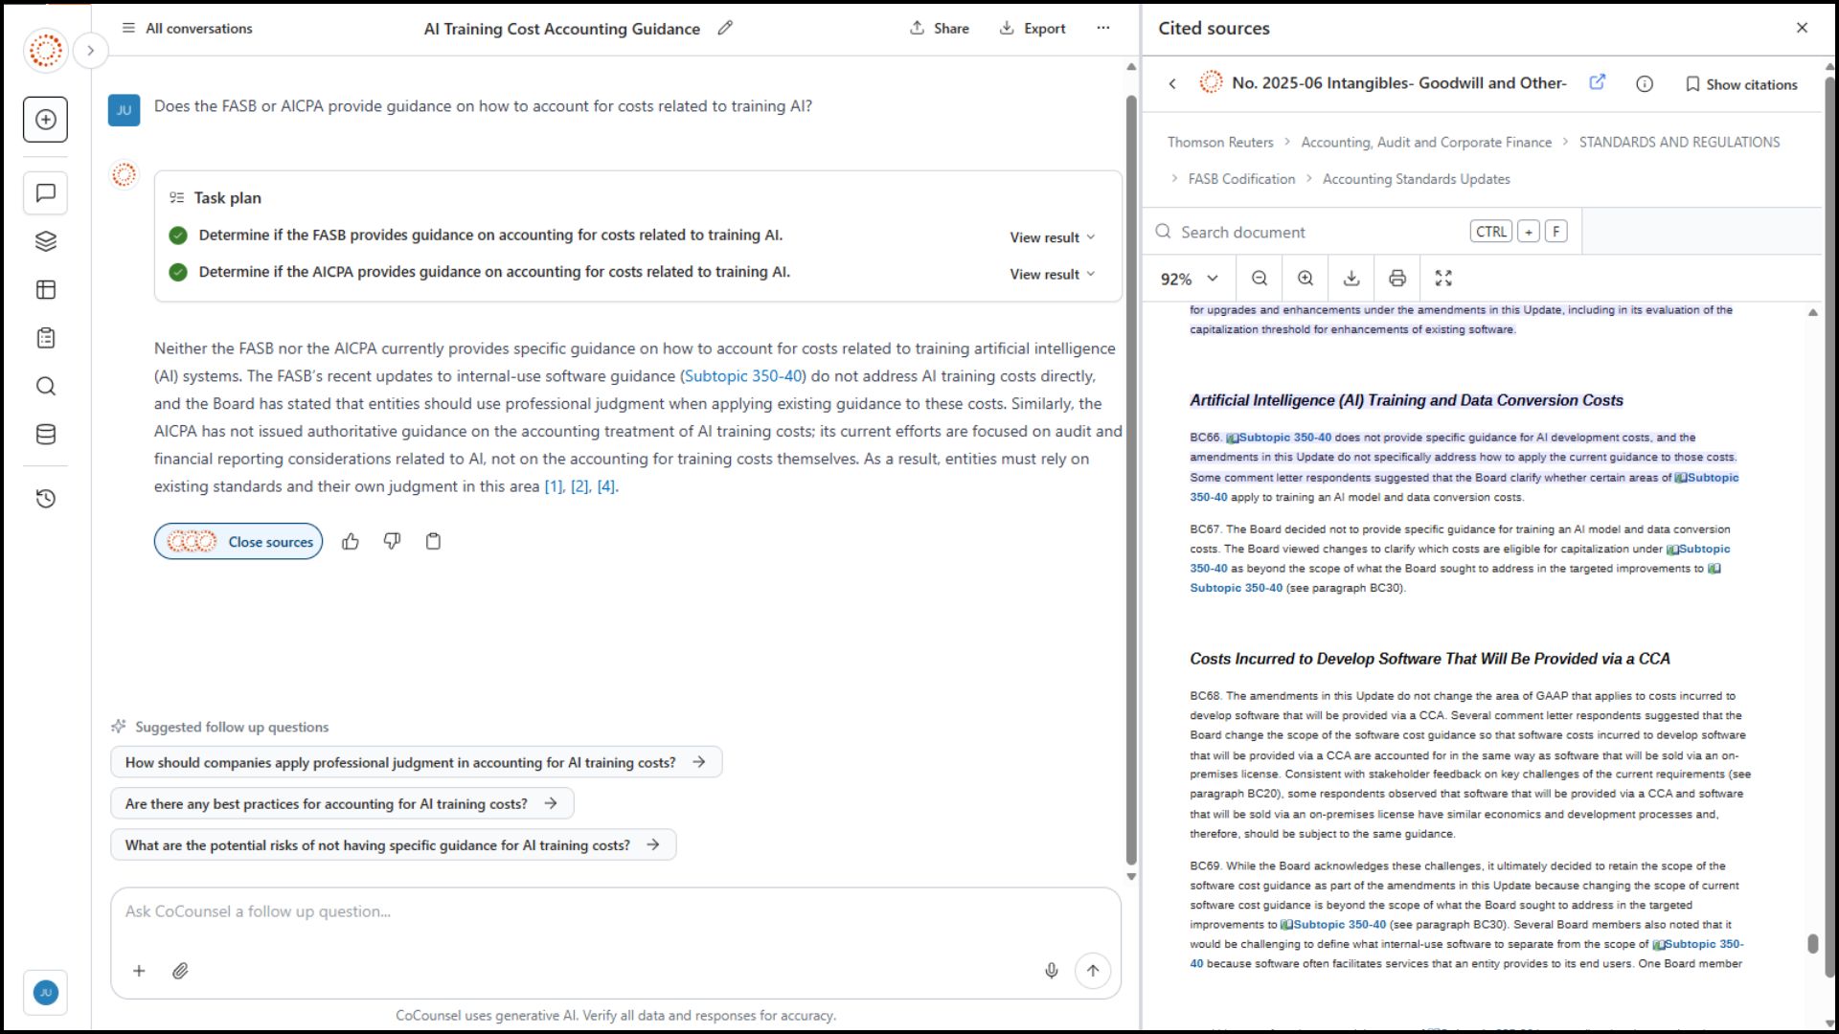Click the thumbs down feedback icon
Screen dimensions: 1839x1034
tap(392, 542)
